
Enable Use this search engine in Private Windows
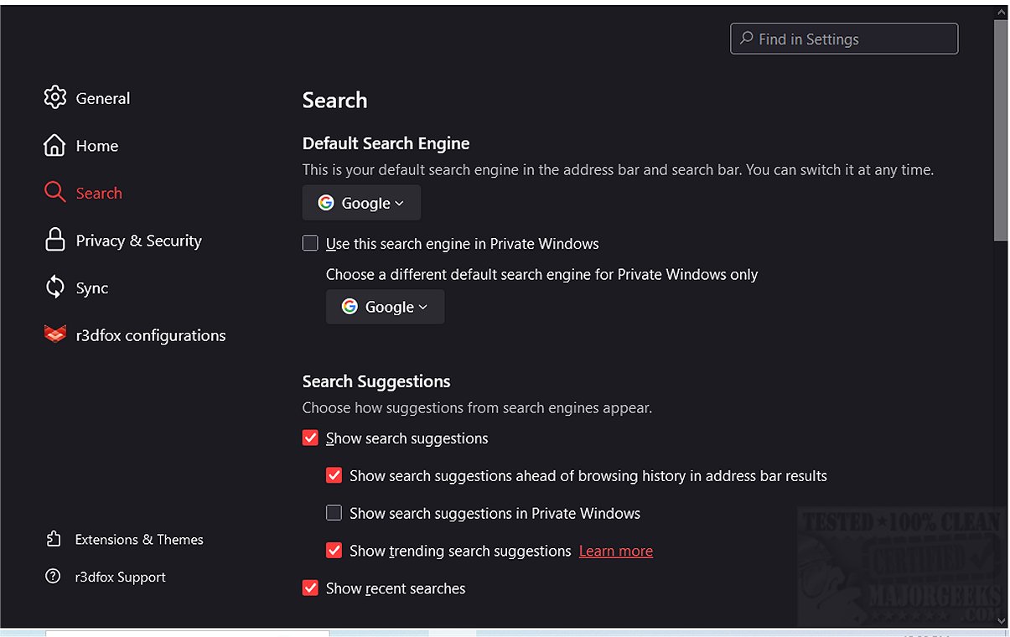[x=310, y=244]
